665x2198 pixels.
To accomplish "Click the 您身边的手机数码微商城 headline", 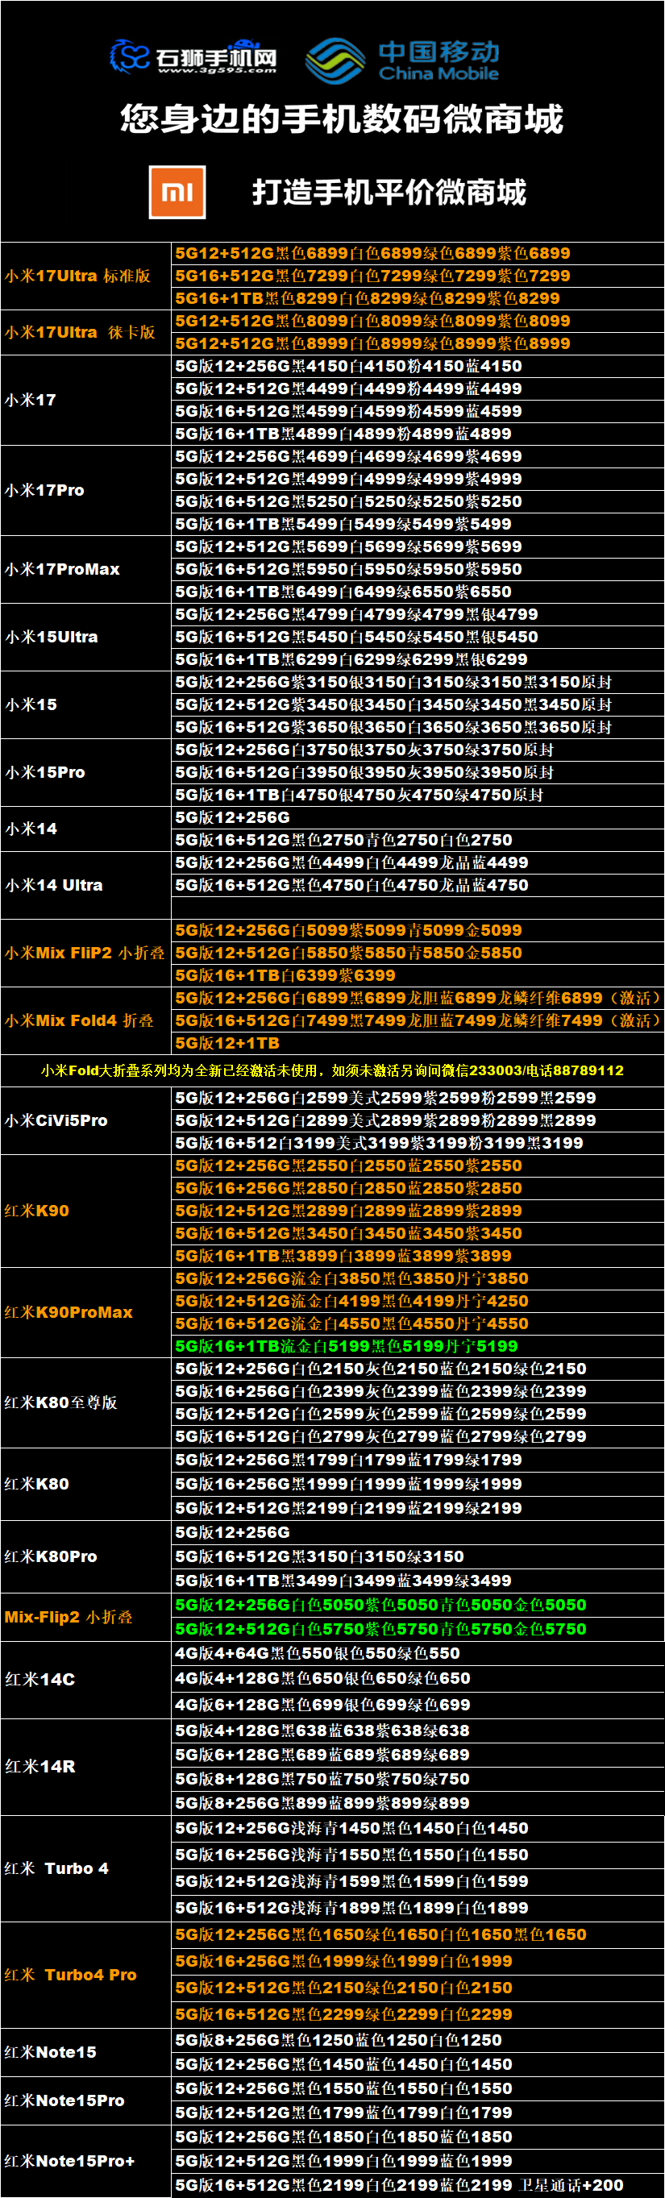I will [x=342, y=119].
